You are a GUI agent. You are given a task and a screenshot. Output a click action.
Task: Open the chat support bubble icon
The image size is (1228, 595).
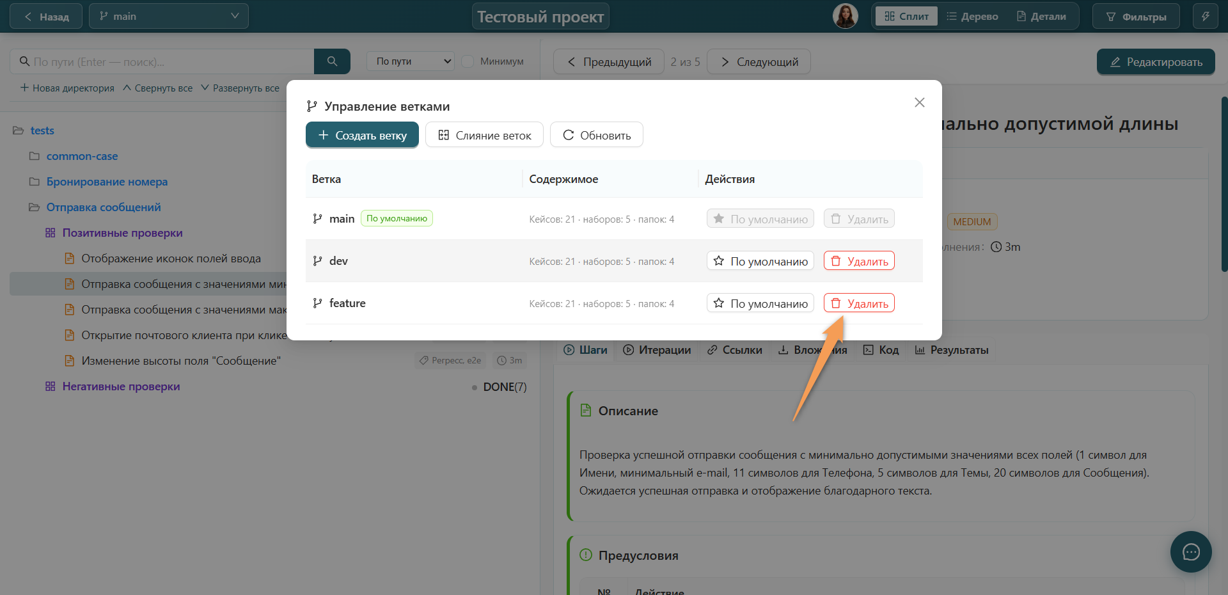point(1191,551)
